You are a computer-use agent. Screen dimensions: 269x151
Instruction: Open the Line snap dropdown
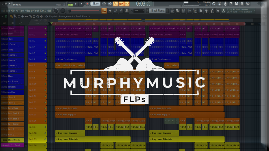(139, 11)
